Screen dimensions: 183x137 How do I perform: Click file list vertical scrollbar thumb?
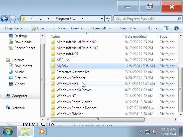pyautogui.click(x=180, y=89)
